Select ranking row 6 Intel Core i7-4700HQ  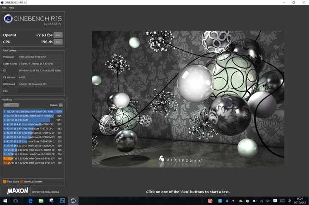coord(33,133)
